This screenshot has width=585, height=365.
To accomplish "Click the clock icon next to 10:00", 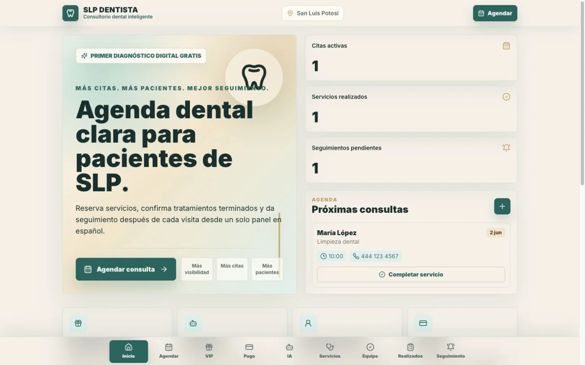I will (323, 256).
